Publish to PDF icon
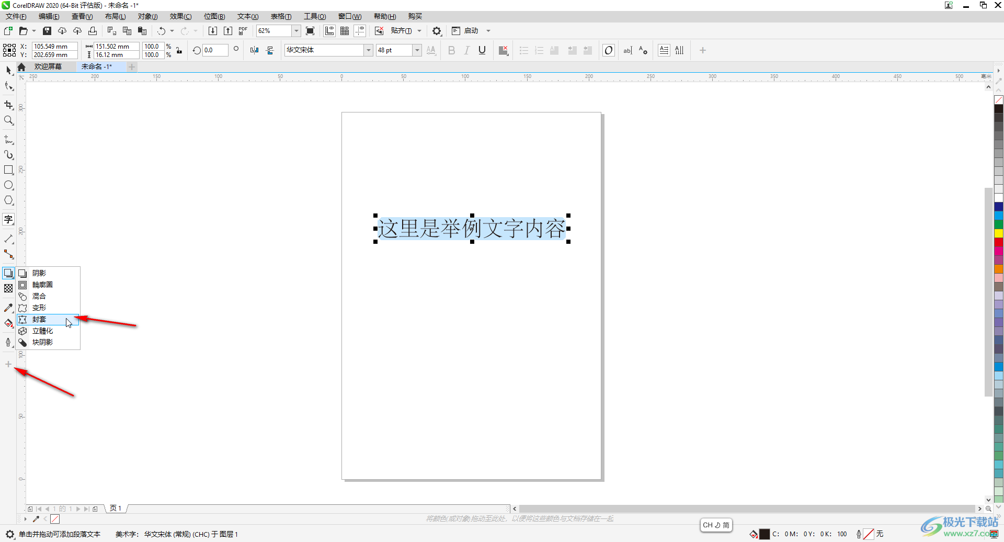1004x542 pixels. pos(243,31)
